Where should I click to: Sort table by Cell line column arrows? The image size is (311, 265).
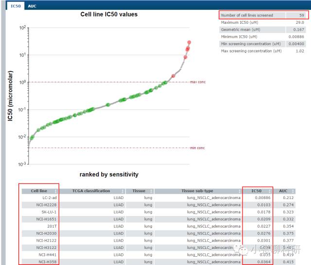(56, 191)
